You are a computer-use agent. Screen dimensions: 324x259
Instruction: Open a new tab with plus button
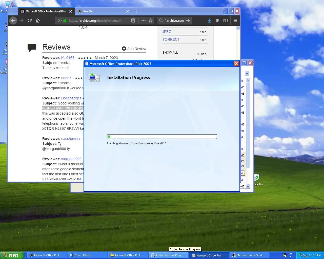click(136, 11)
